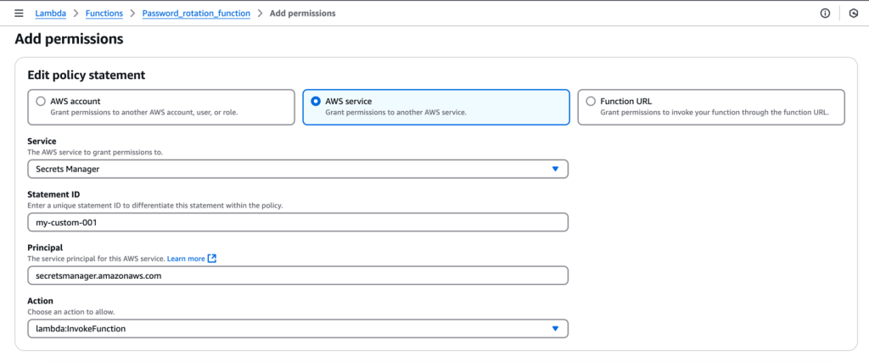Choose the Function URL radio option
Viewport: 869px width, 362px height.
[591, 101]
